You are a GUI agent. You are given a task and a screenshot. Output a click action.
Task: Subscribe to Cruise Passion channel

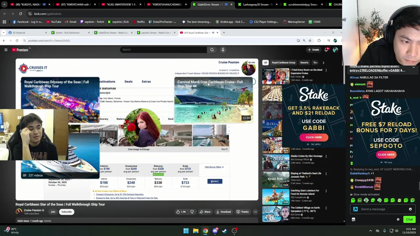point(67,212)
